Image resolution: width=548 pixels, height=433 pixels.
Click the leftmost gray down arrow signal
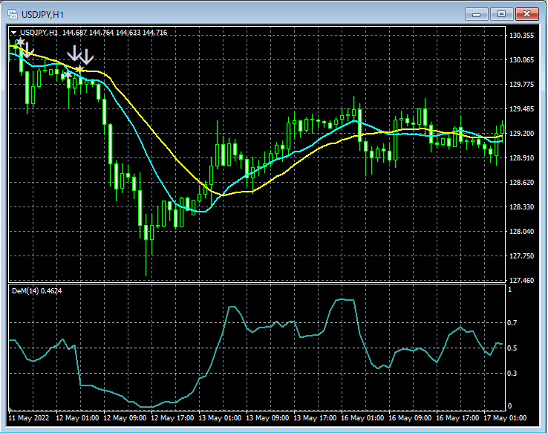point(27,51)
